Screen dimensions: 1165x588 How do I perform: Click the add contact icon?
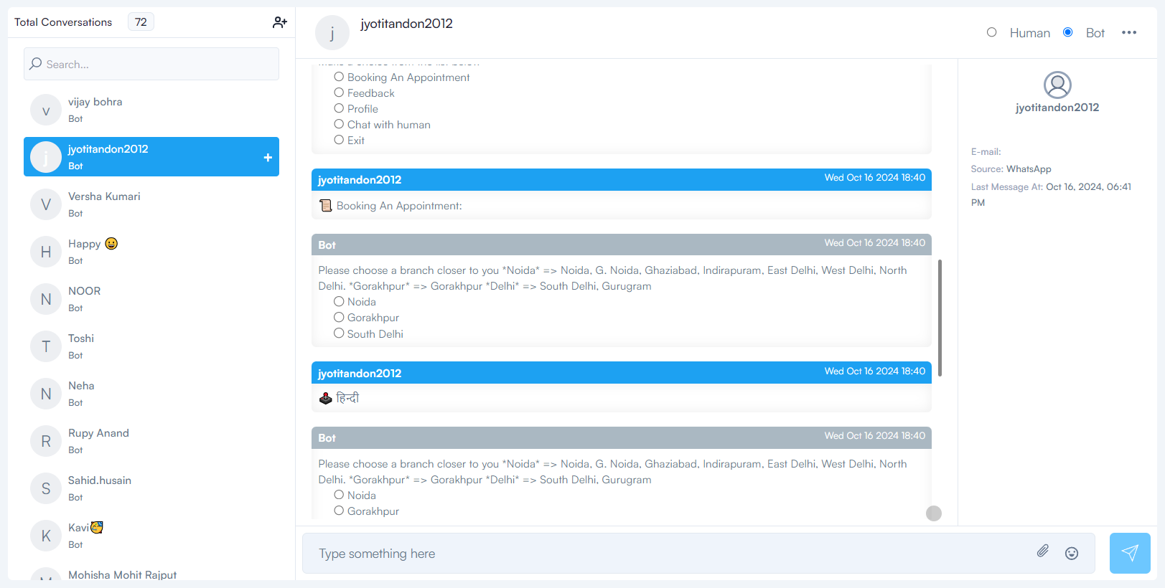(x=280, y=22)
